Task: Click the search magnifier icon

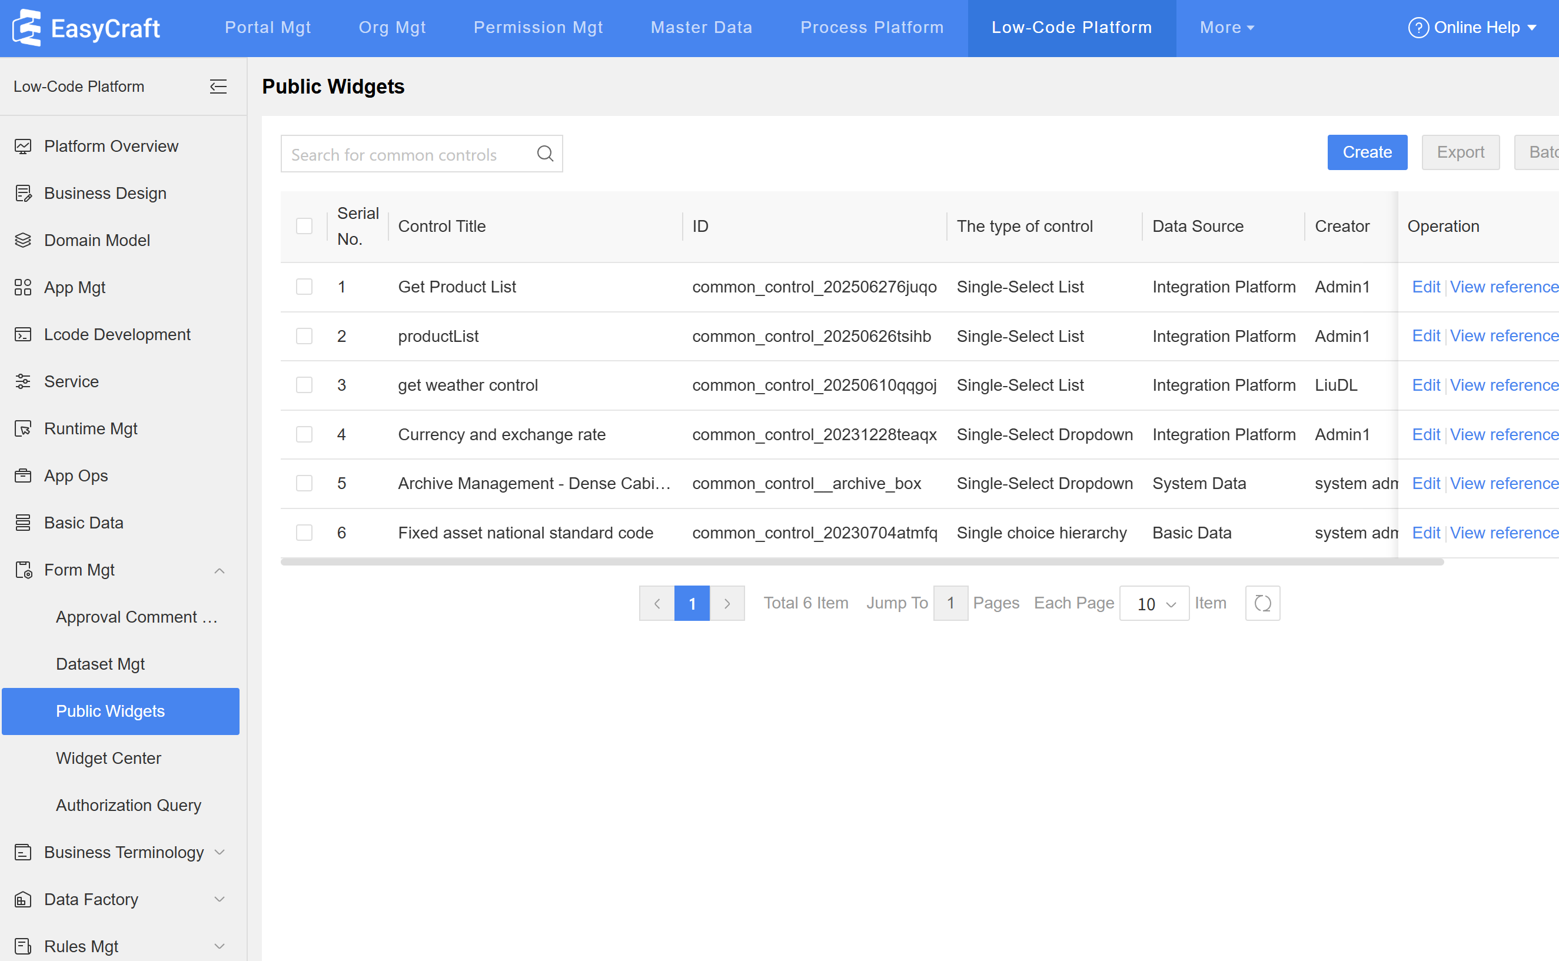Action: 544,153
